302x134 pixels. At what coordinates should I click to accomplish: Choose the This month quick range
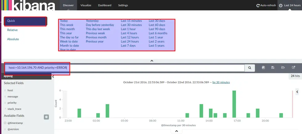pyautogui.click(x=67, y=29)
